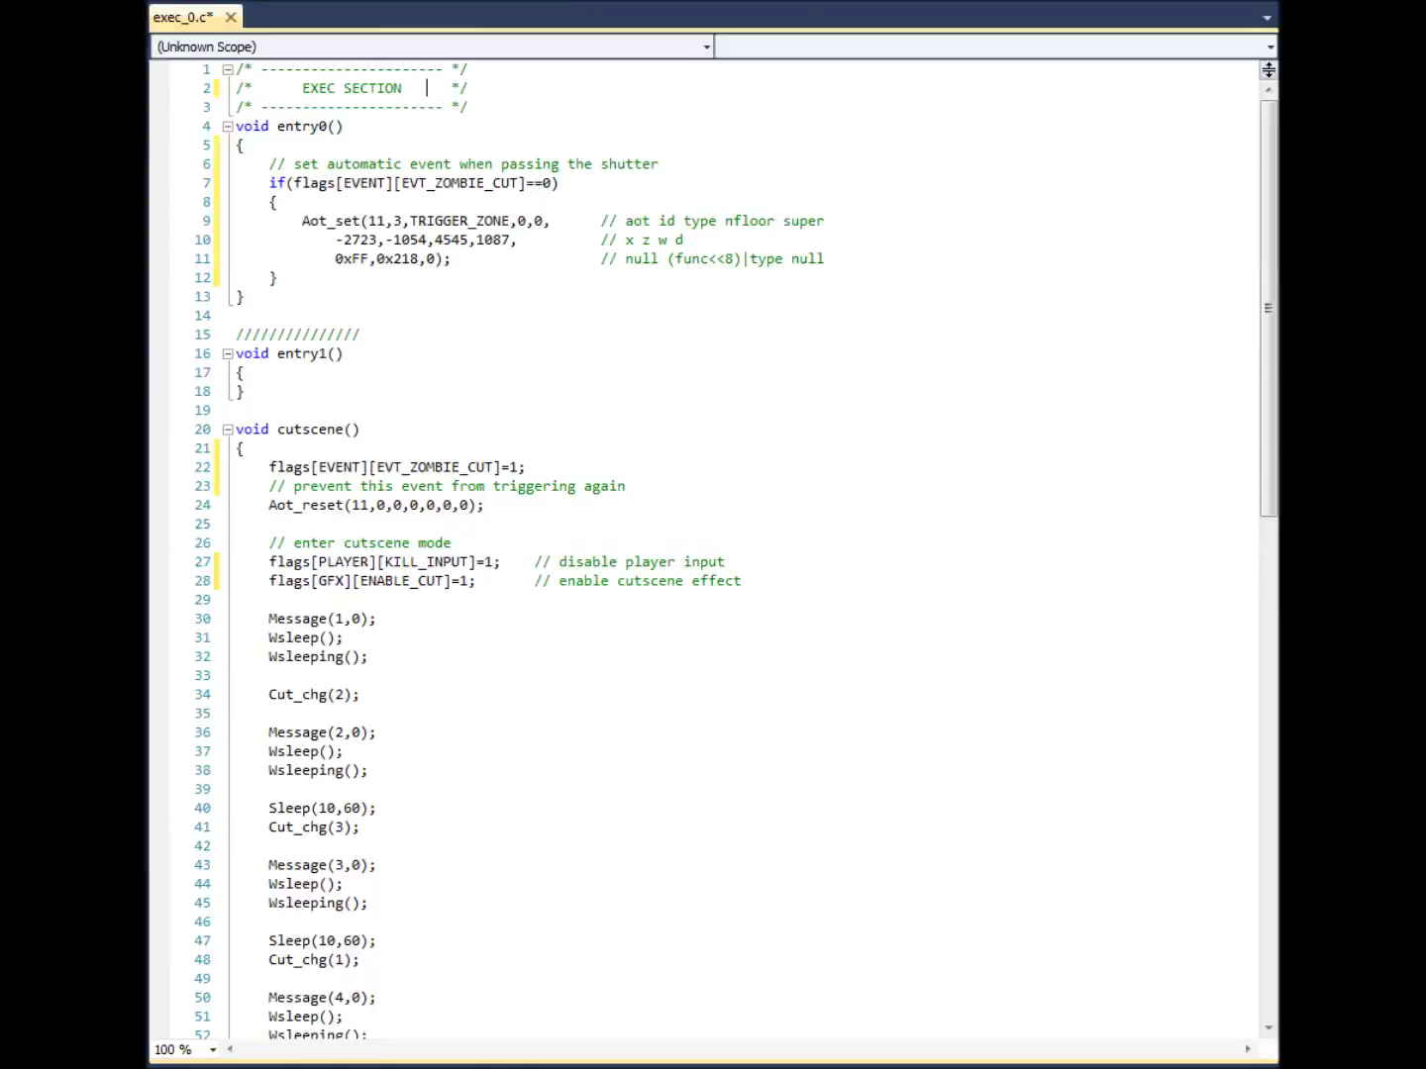Place cursor on the Aot_reset line

375,505
